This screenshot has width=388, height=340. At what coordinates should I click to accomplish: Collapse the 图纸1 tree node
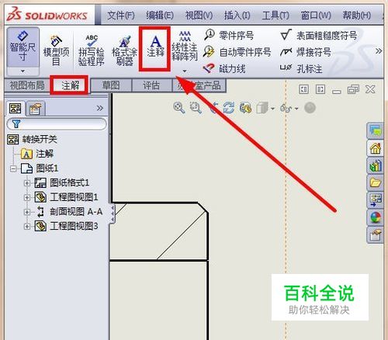[13, 168]
